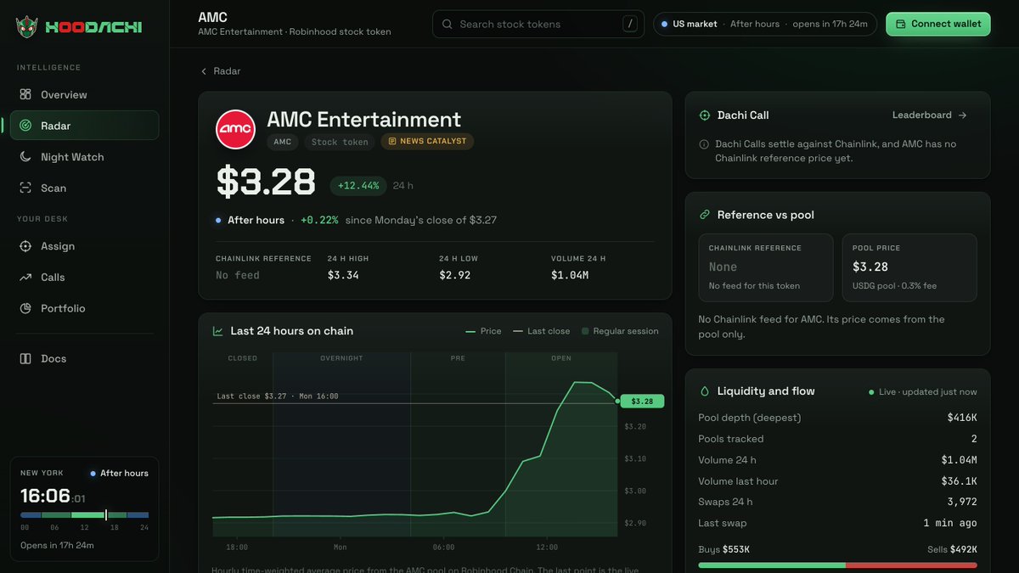This screenshot has height=573, width=1019.
Task: Click the +12.44% change badge
Action: [x=358, y=185]
